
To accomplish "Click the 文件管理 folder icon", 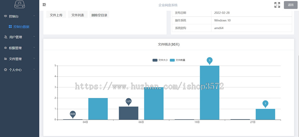I will [6, 59].
